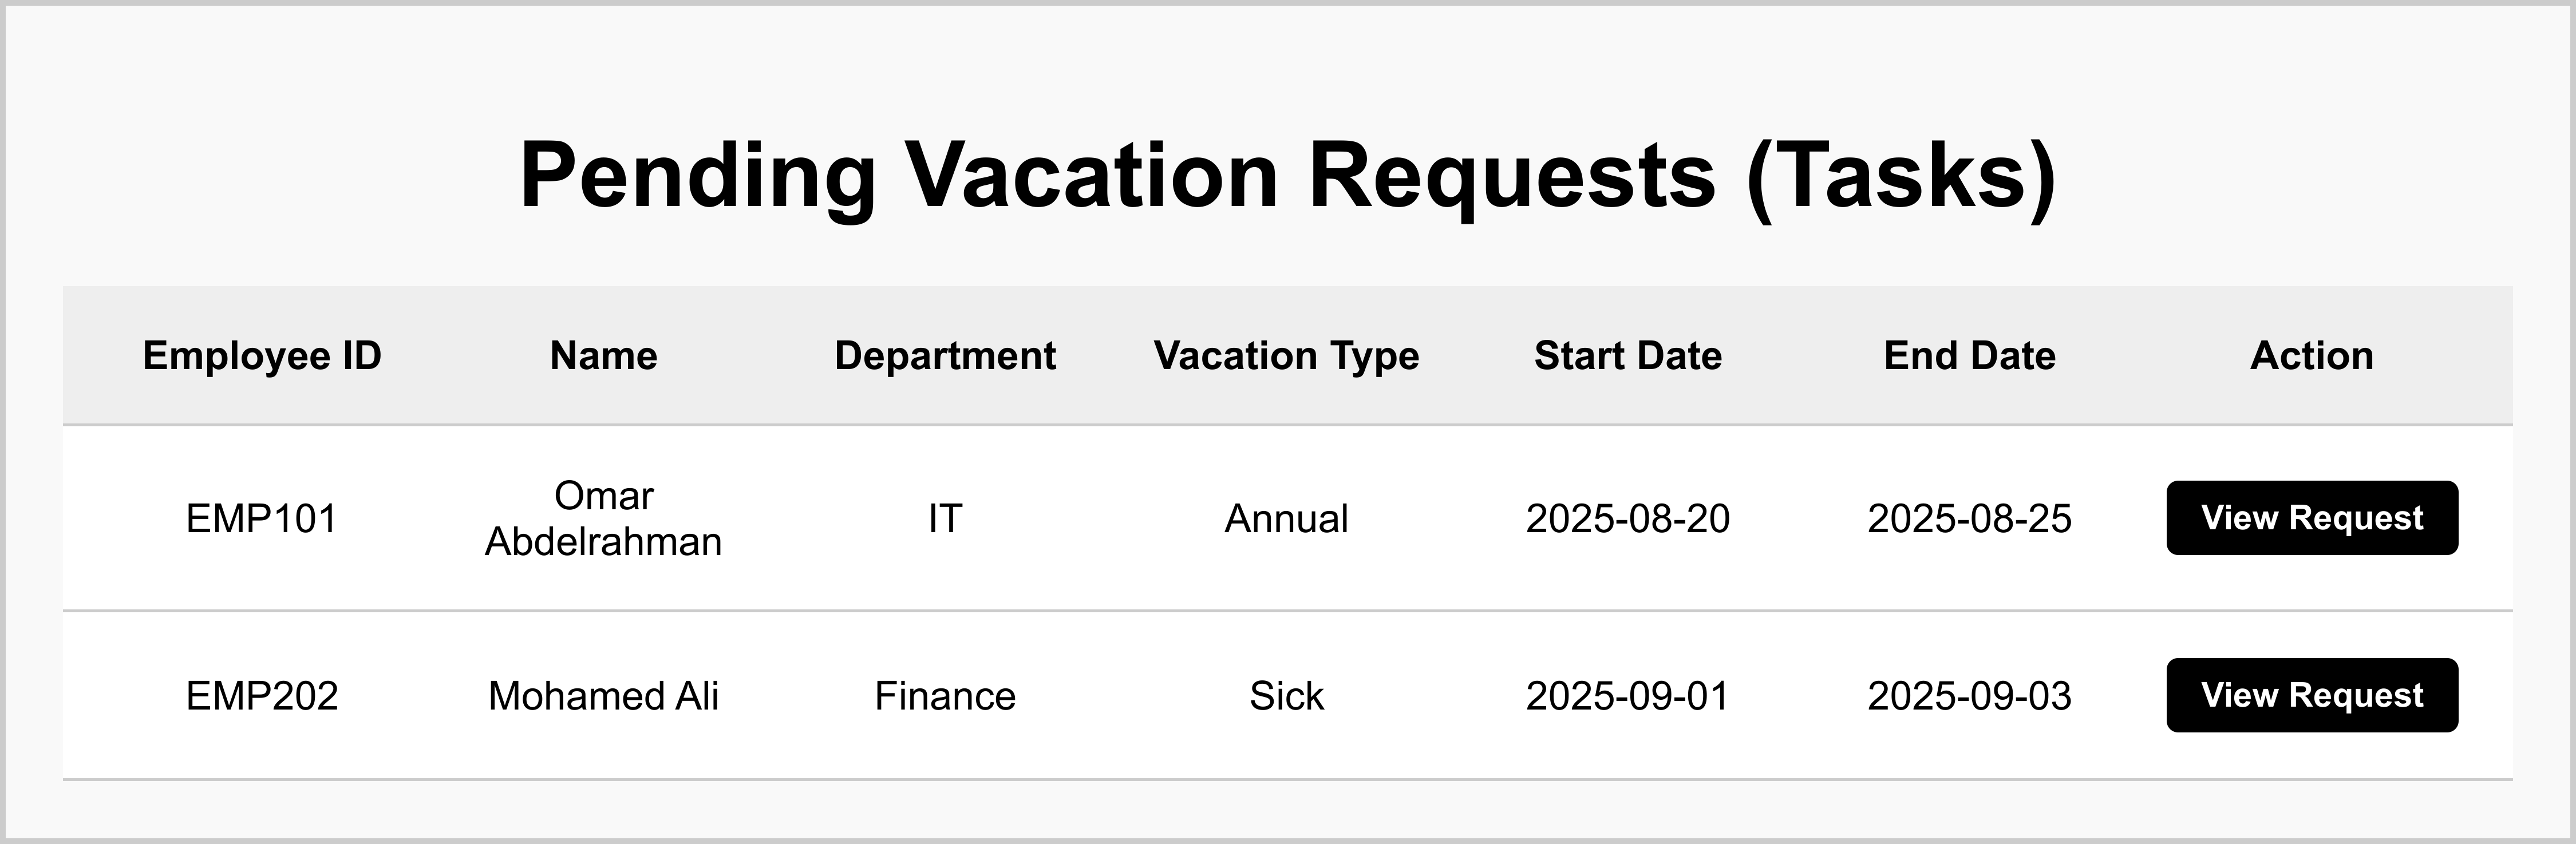Select the EMP101 employee ID cell
This screenshot has height=844, width=2576.
(262, 519)
